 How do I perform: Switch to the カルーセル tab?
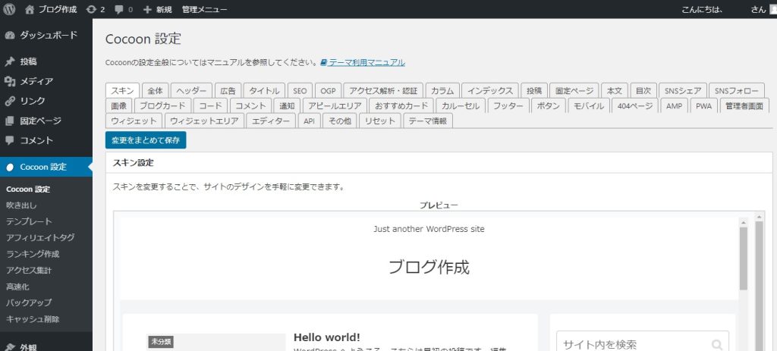click(461, 105)
